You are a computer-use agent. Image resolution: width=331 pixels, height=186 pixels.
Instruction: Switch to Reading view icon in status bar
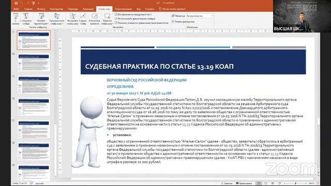click(x=273, y=183)
